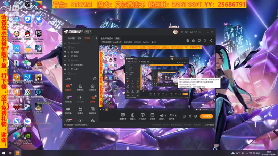Viewport: 278px width, 156px height.
Task: Toggle visibility of 全屏 1 source
Action: click(65, 69)
